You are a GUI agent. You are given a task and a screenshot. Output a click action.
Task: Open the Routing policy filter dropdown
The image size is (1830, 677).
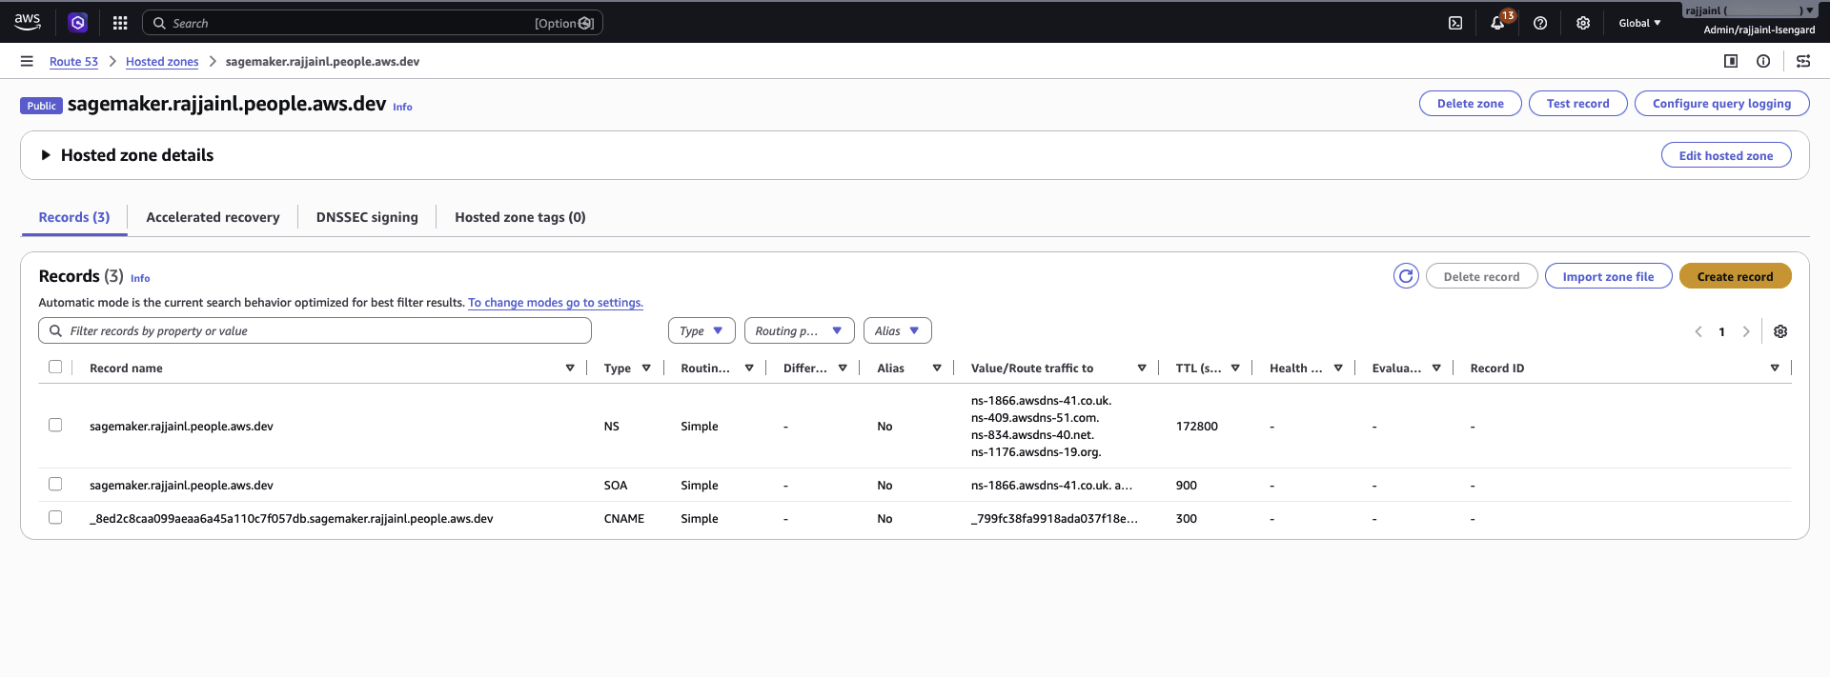click(799, 330)
